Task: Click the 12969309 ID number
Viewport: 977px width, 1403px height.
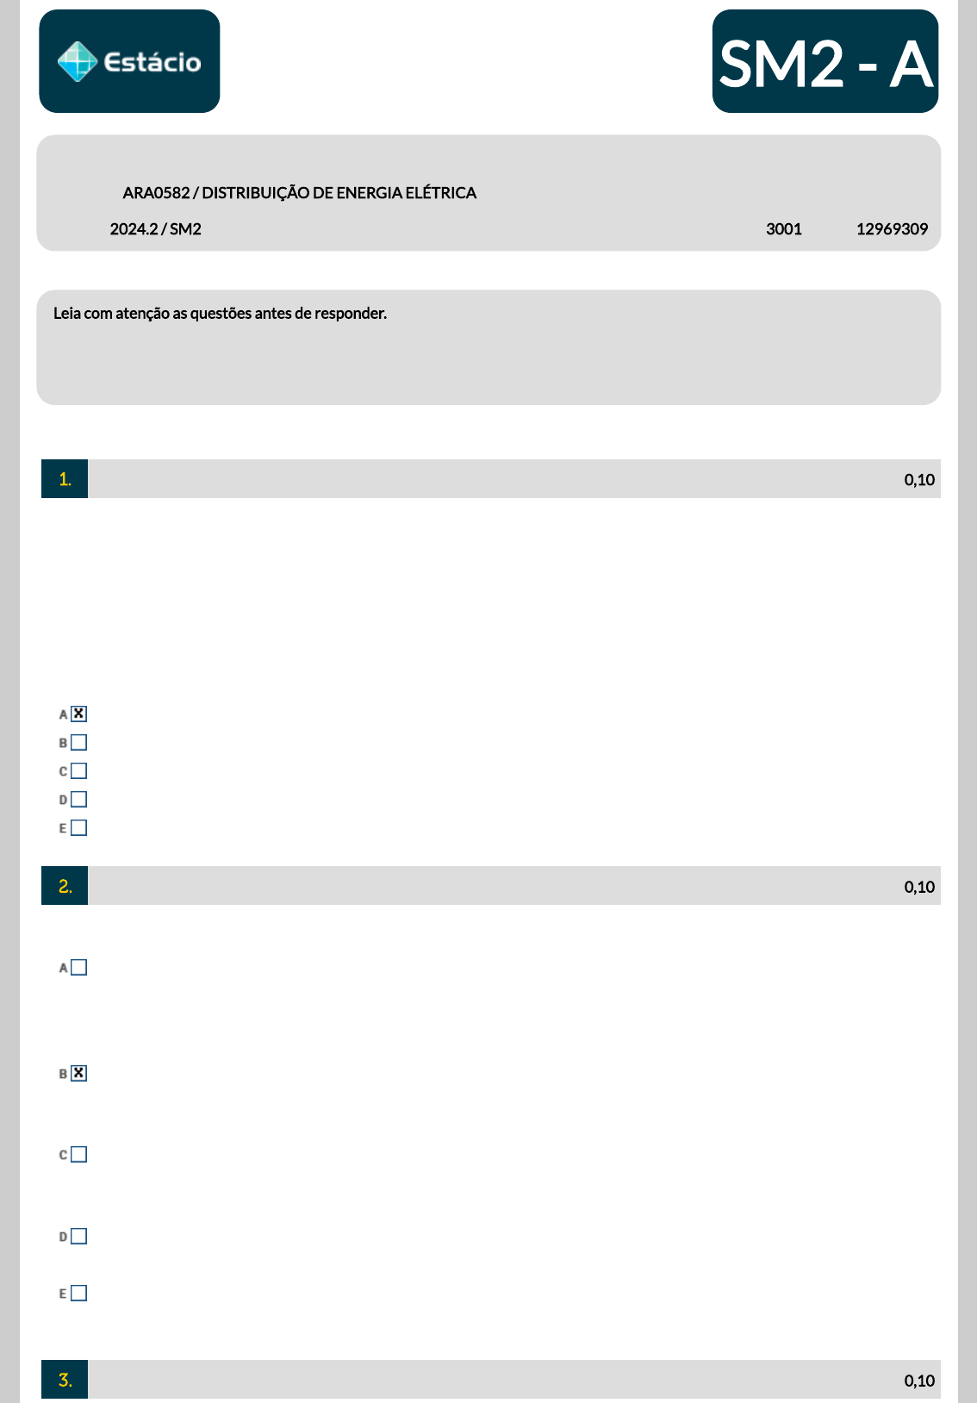Action: tap(892, 228)
